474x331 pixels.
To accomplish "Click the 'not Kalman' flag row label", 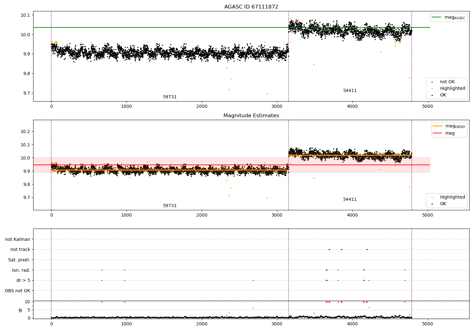I will 18,240.
